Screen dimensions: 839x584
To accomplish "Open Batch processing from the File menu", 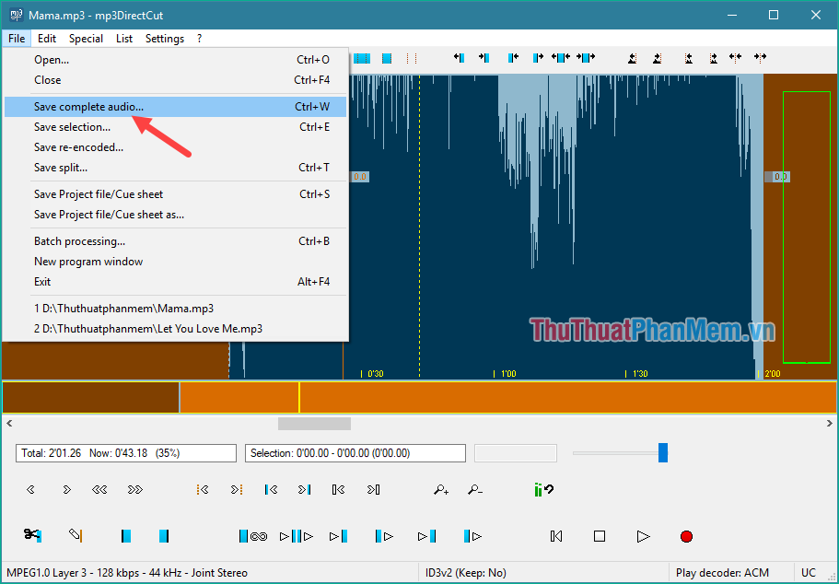I will 77,240.
